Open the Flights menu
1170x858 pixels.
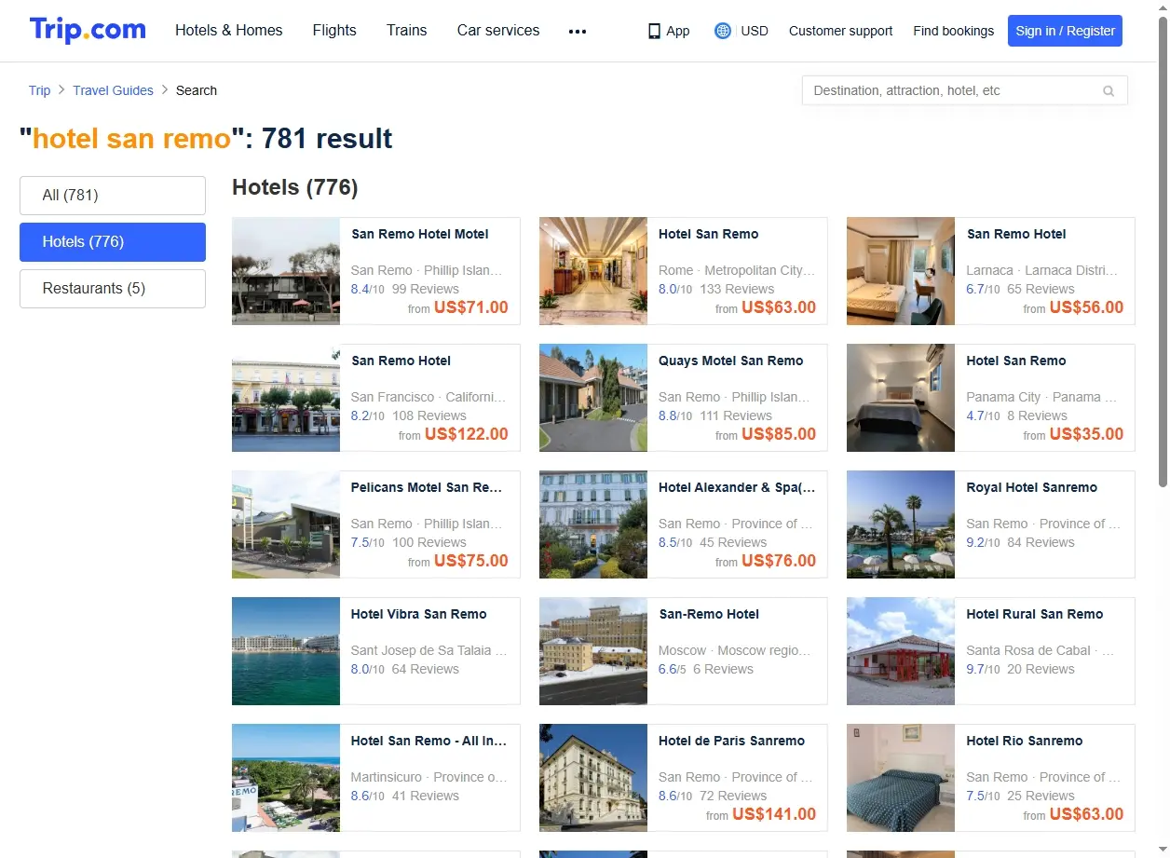point(334,30)
